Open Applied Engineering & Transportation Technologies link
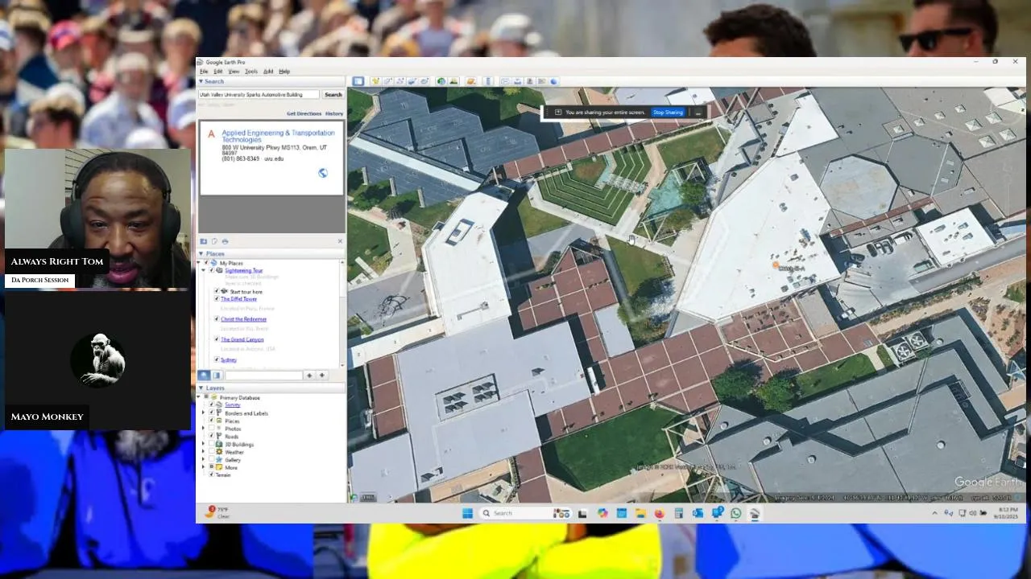Viewport: 1031px width, 579px height. click(x=278, y=136)
